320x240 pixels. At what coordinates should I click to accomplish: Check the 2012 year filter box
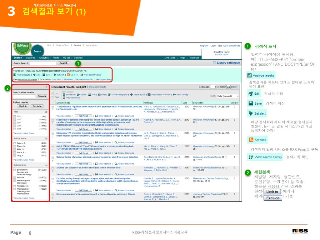point(15,119)
